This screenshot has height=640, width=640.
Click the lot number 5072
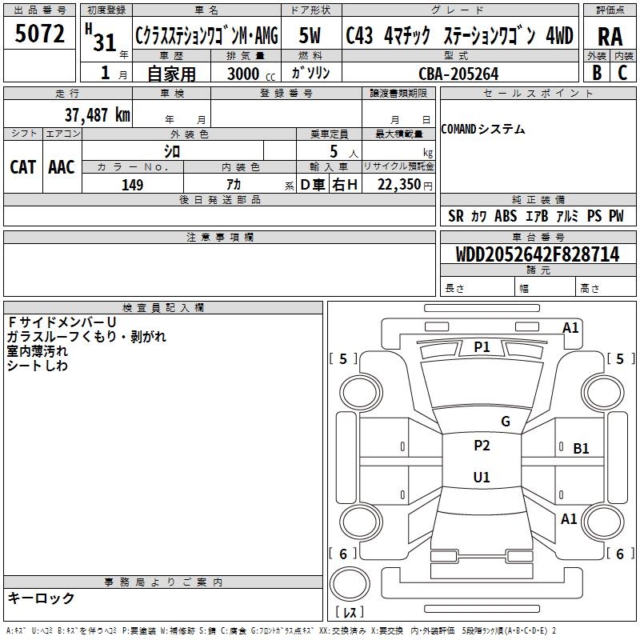click(39, 34)
